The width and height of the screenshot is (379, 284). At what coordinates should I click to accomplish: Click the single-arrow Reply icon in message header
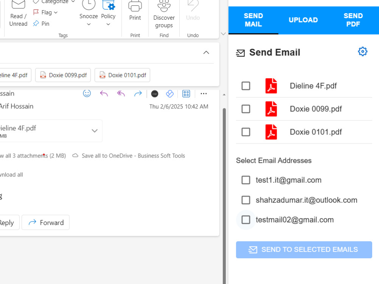coord(104,94)
